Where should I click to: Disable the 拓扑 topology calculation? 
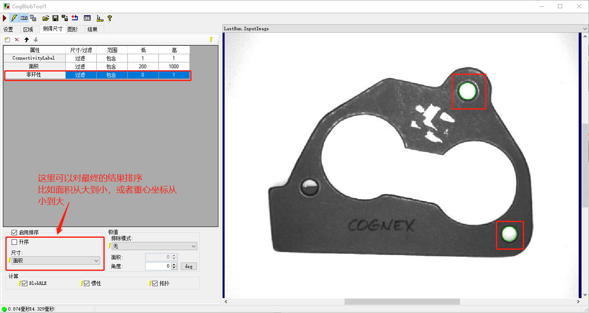pos(154,284)
